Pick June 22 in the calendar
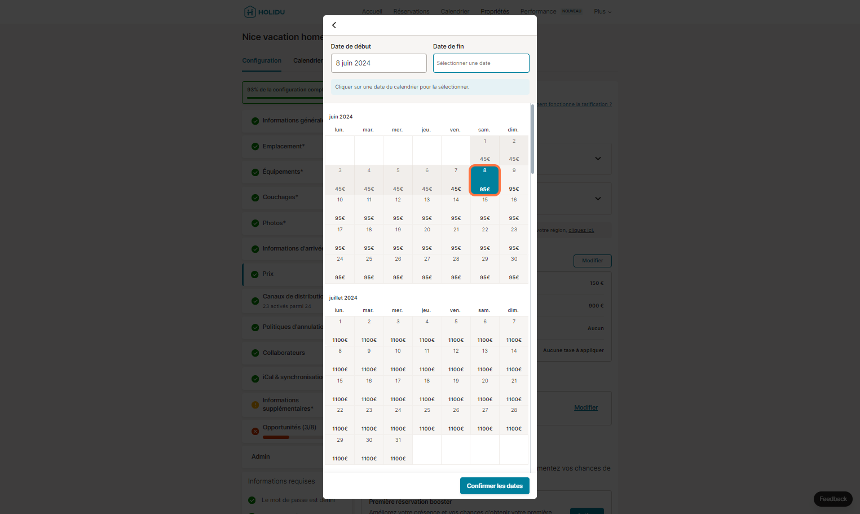860x514 pixels. 485,239
